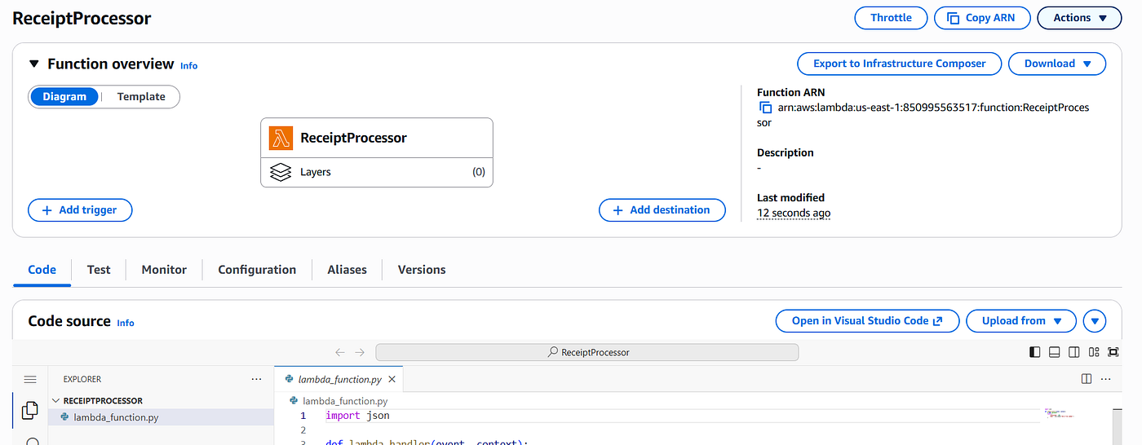The image size is (1142, 445).
Task: Switch to the Test tab
Action: (x=99, y=270)
